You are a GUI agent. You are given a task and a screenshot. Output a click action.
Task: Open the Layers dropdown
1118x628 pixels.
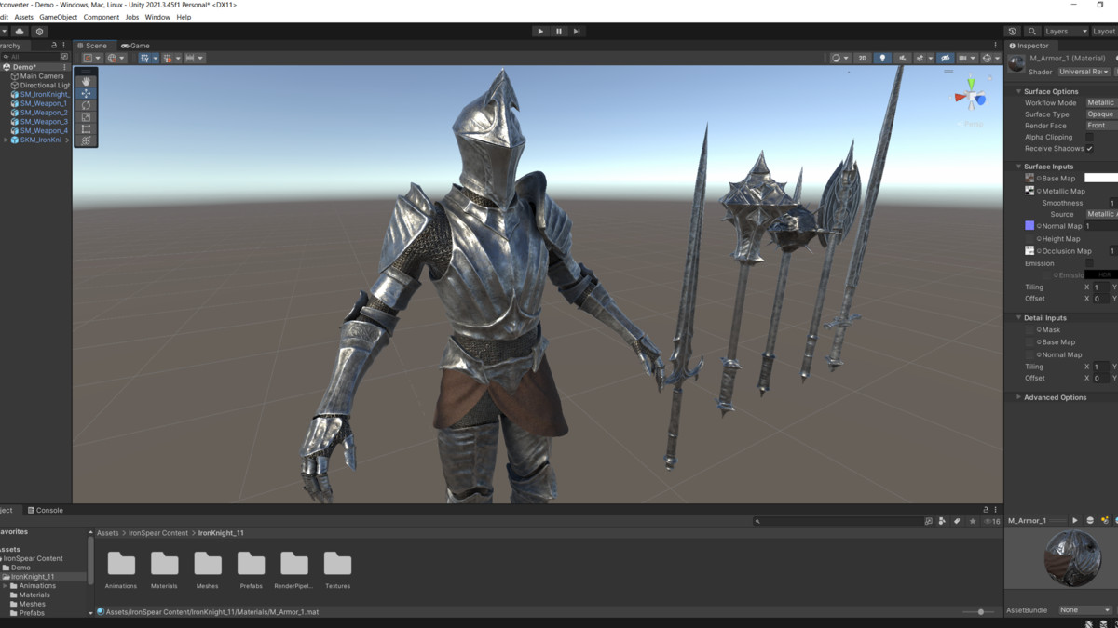(x=1065, y=32)
